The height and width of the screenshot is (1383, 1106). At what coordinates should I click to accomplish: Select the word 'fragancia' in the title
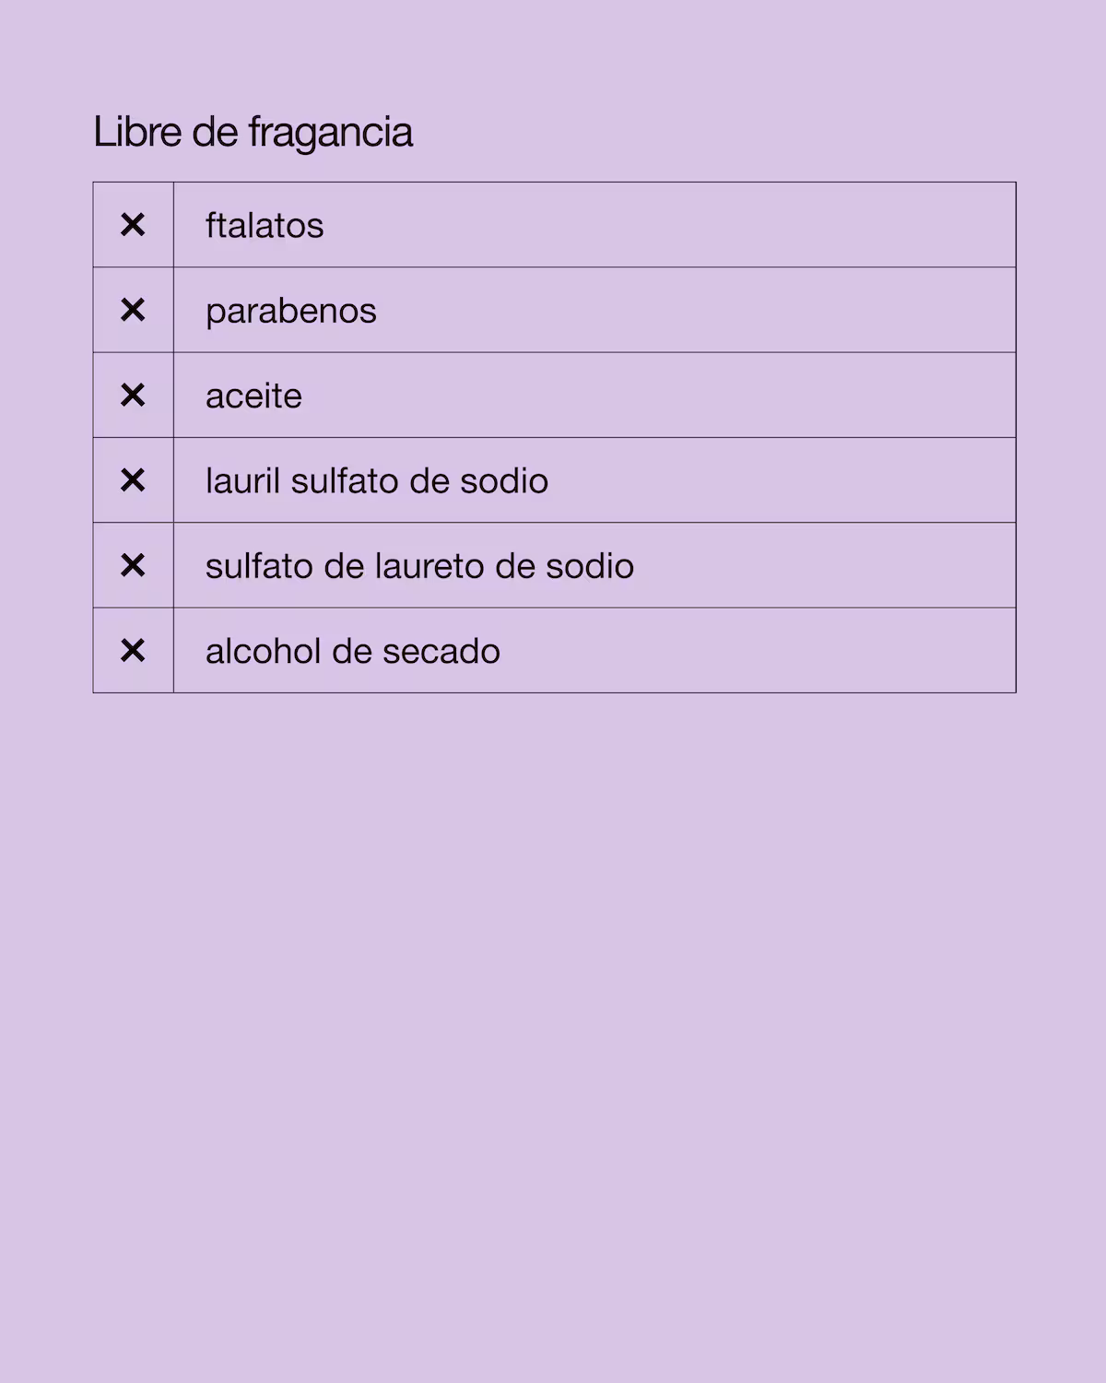[x=330, y=133]
